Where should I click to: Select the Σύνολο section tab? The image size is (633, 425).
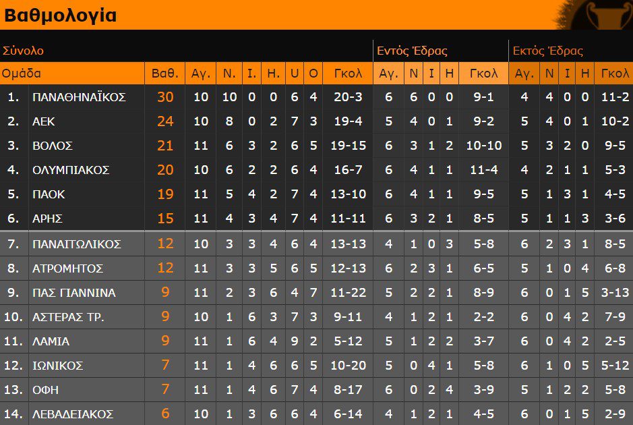[x=23, y=51]
